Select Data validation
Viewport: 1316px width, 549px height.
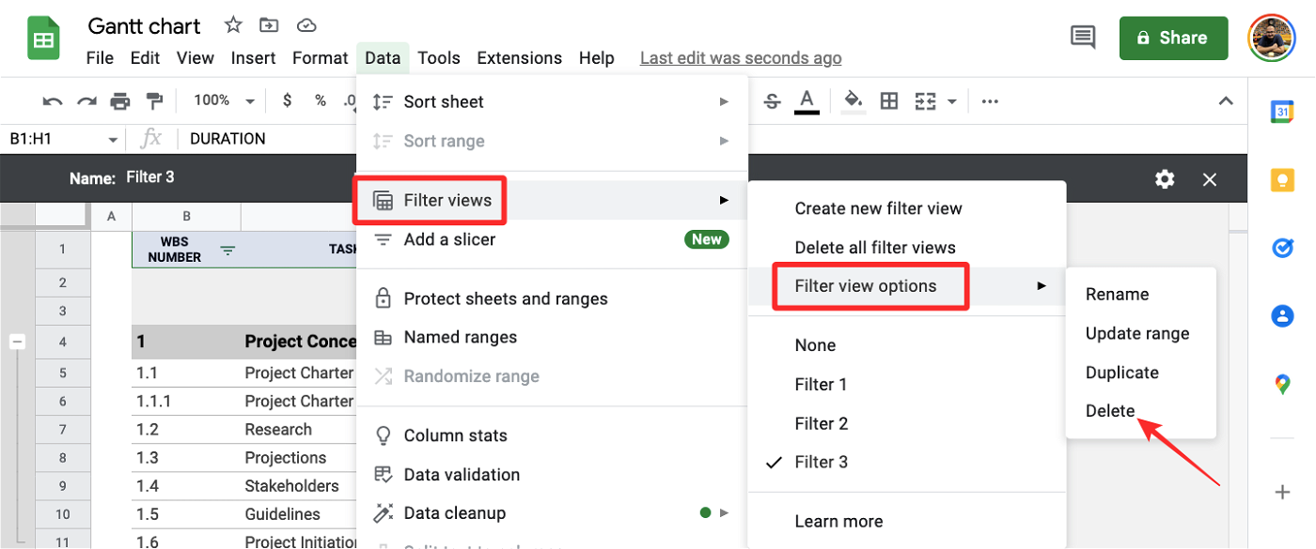(552, 475)
